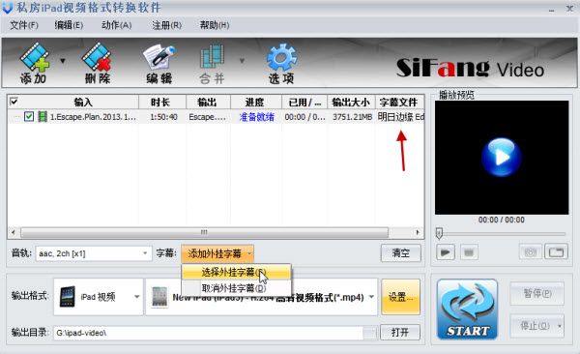This screenshot has width=580, height=354.
Task: Click the 打开 output folder button
Action: click(x=400, y=332)
